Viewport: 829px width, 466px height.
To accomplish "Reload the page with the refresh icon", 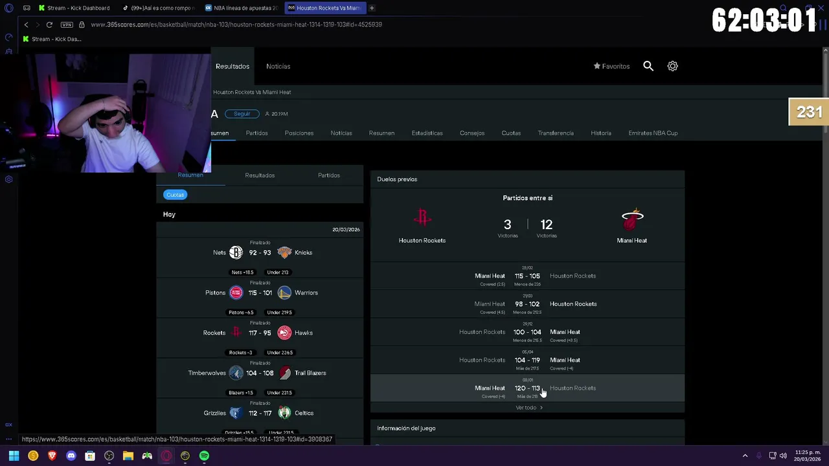I will point(49,25).
